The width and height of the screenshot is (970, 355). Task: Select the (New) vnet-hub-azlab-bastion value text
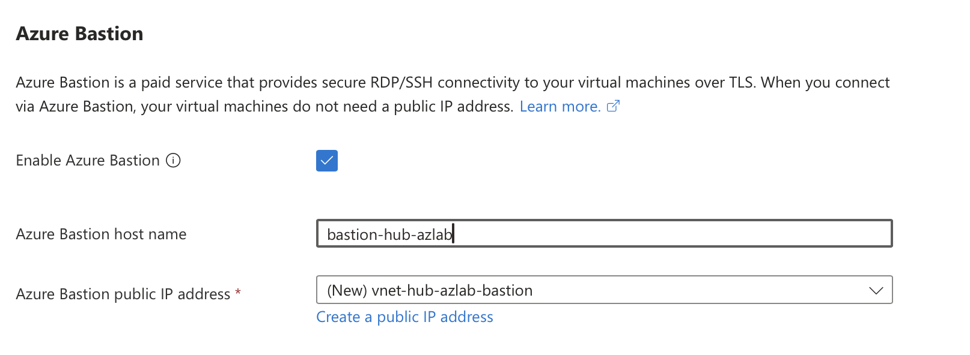click(430, 290)
